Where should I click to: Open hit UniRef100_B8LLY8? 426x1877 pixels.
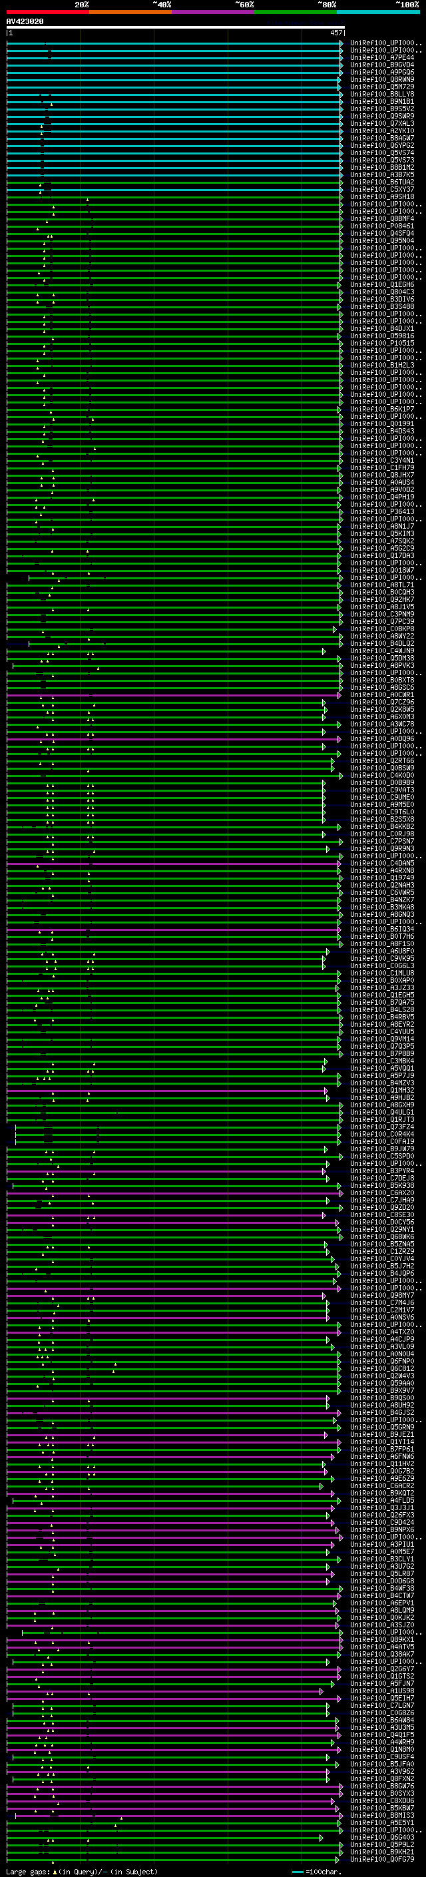coord(382,94)
